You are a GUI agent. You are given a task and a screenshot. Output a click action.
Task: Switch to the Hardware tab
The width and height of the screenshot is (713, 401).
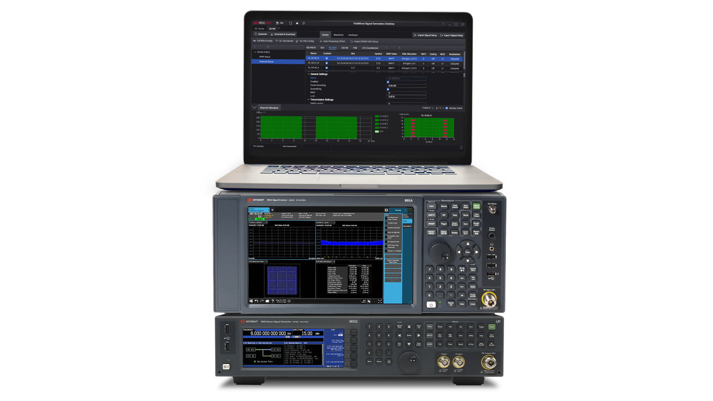click(353, 35)
